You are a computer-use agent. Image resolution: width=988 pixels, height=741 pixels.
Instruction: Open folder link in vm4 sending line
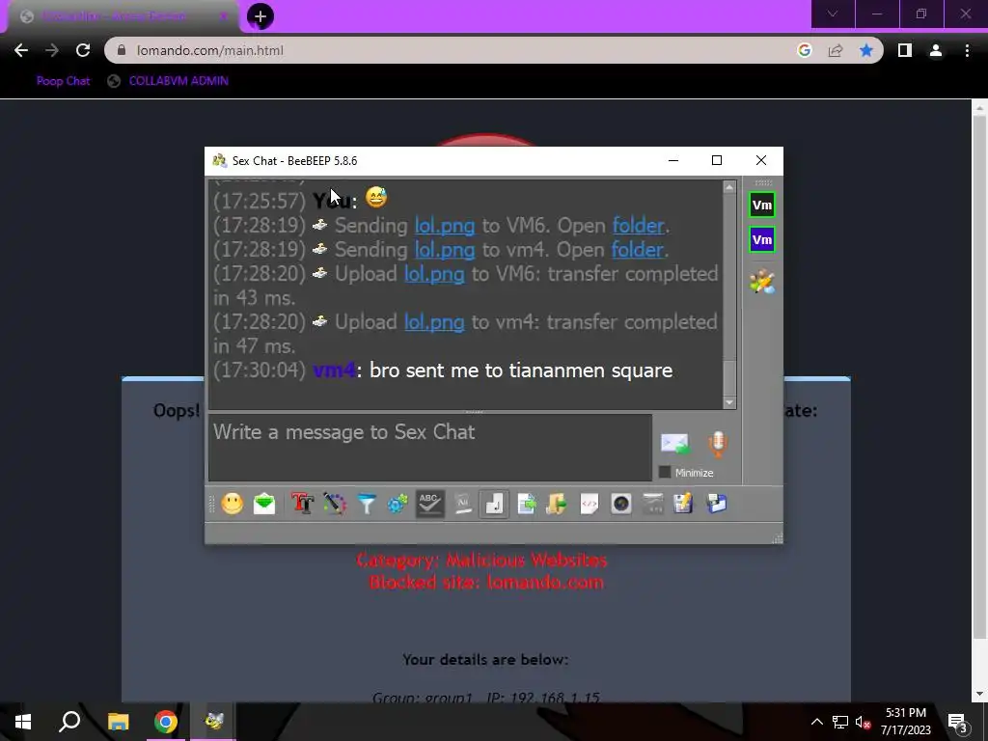(638, 250)
